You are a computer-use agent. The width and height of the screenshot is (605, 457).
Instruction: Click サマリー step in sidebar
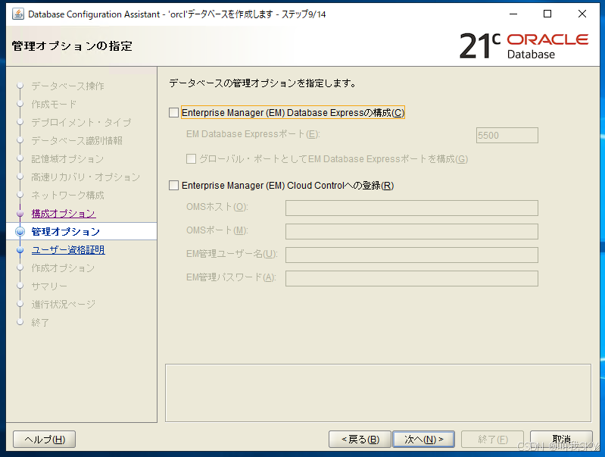pyautogui.click(x=49, y=286)
